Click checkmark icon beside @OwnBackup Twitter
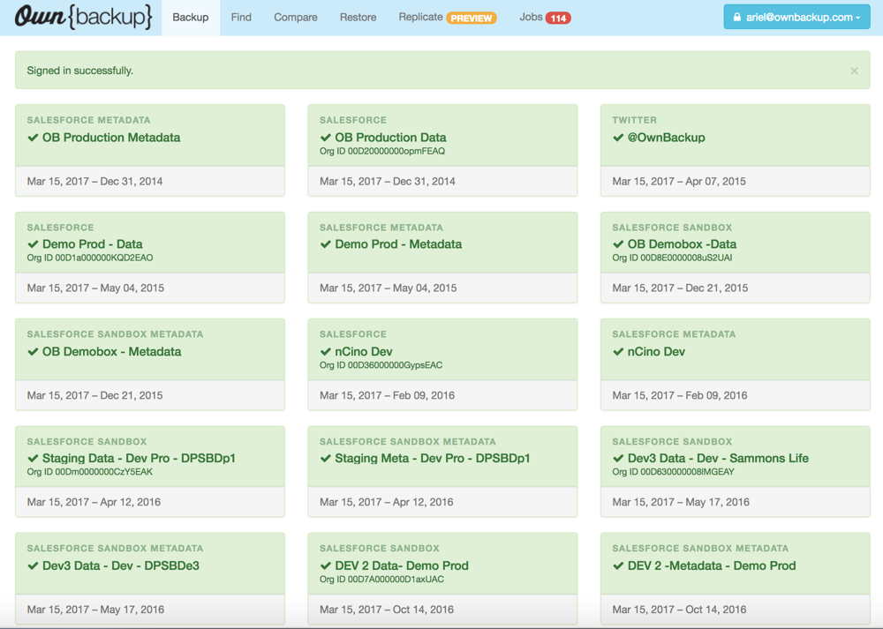Screen dimensions: 883x629 coord(618,138)
